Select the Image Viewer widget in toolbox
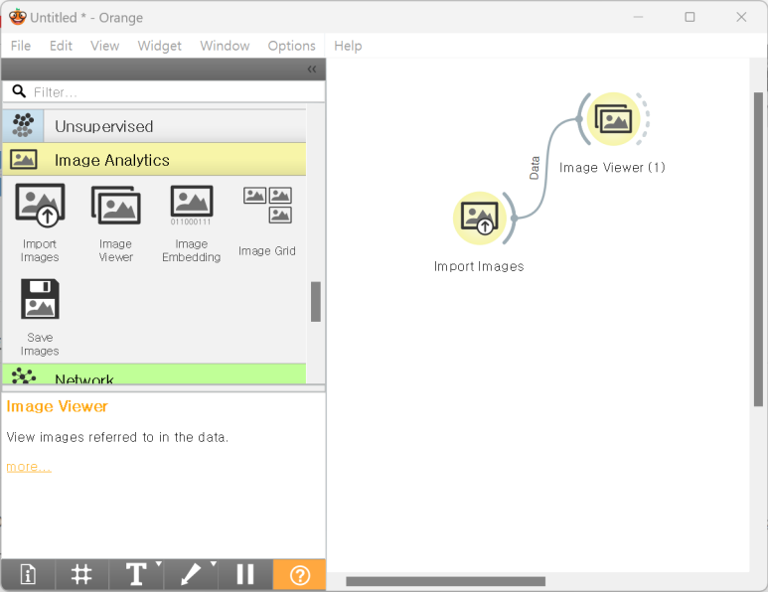The width and height of the screenshot is (768, 592). pos(115,222)
